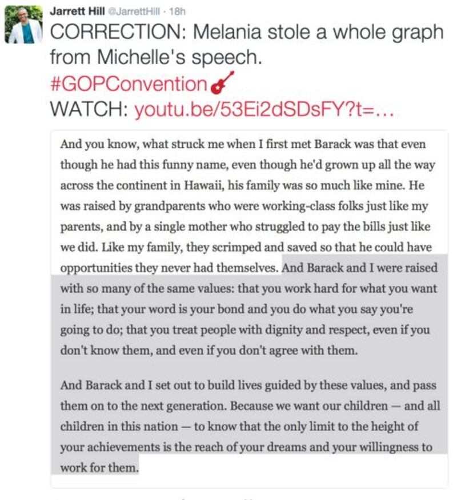Click the line starting "And you know, what struck me"

coord(171,145)
